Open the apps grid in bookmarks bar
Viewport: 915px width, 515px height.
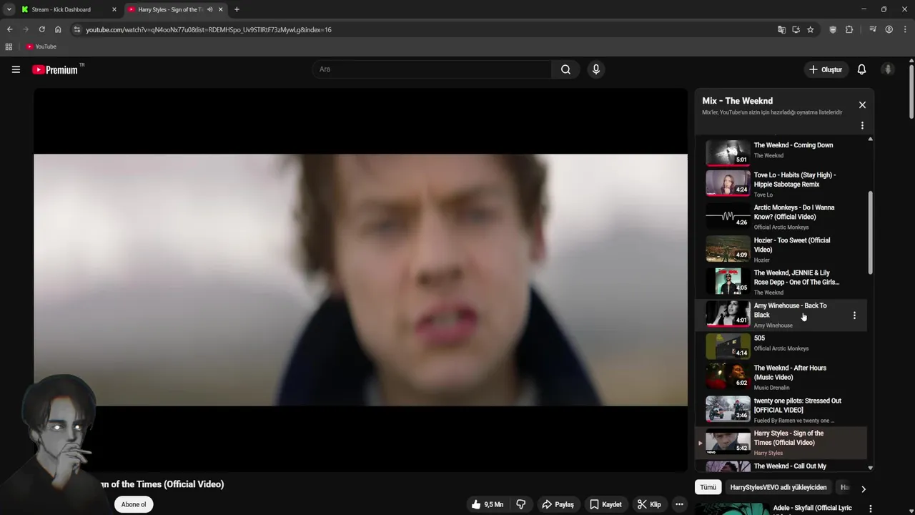pyautogui.click(x=9, y=46)
